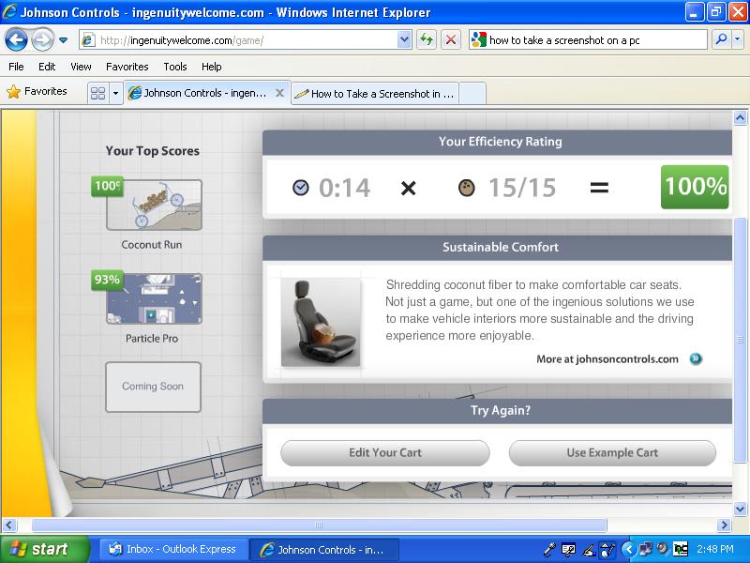This screenshot has width=750, height=563.
Task: Expand hidden tray icons arrow
Action: 629,549
